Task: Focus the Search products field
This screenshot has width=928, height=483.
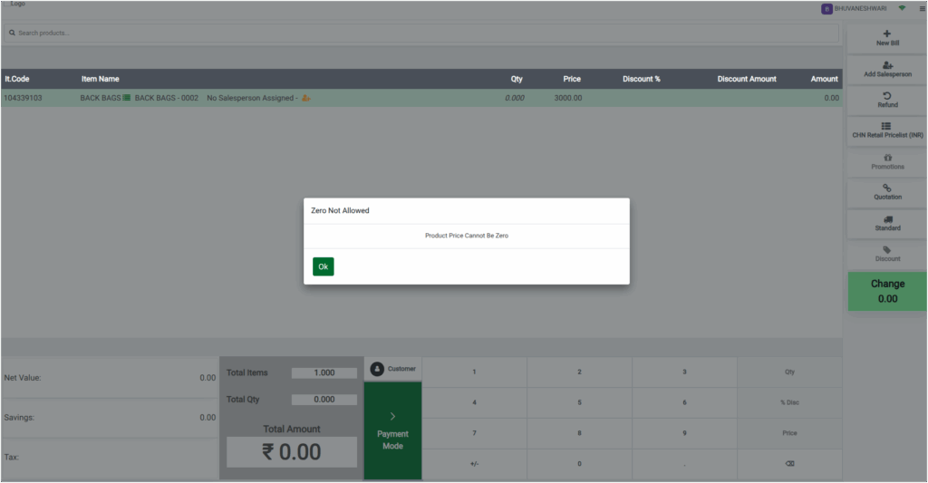Action: pos(421,34)
